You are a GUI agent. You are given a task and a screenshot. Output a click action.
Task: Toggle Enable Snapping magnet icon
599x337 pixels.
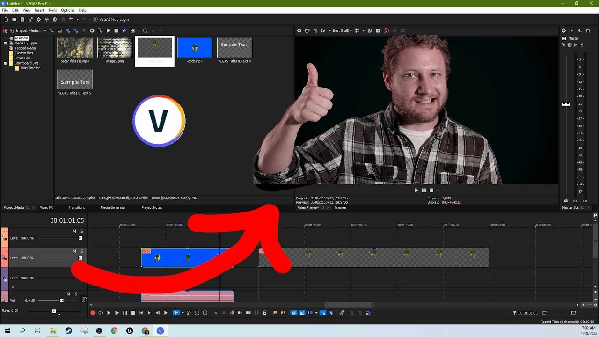click(294, 313)
